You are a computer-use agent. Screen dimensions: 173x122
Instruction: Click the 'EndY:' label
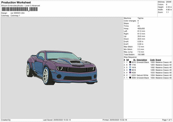click(x=126, y=44)
